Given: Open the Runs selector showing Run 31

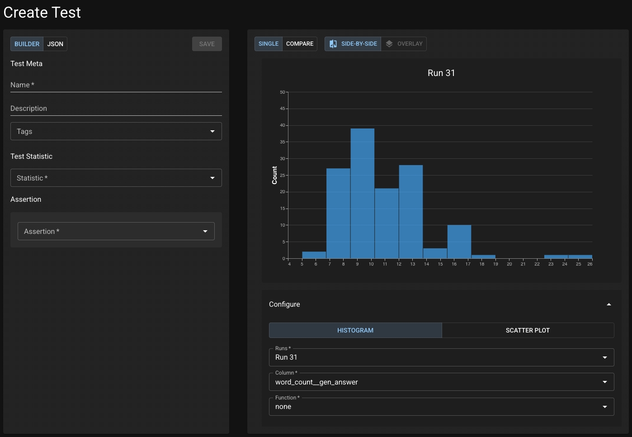Looking at the screenshot, I should (441, 357).
